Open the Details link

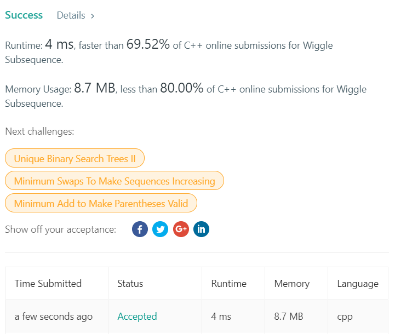71,15
